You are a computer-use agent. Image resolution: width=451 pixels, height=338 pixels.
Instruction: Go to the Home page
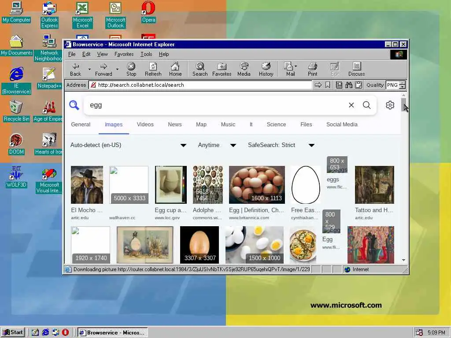click(175, 69)
